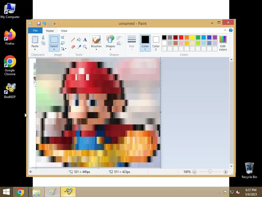The width and height of the screenshot is (262, 197).
Task: Open the File menu
Action: coord(35,31)
